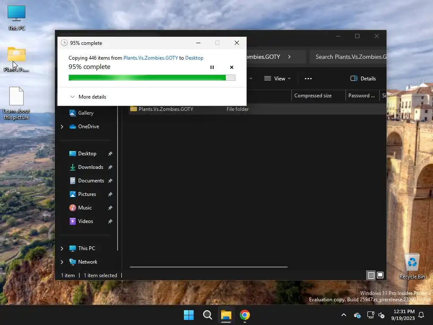Open the notifications bell
Viewport: 433px width, 325px height.
tap(422, 315)
